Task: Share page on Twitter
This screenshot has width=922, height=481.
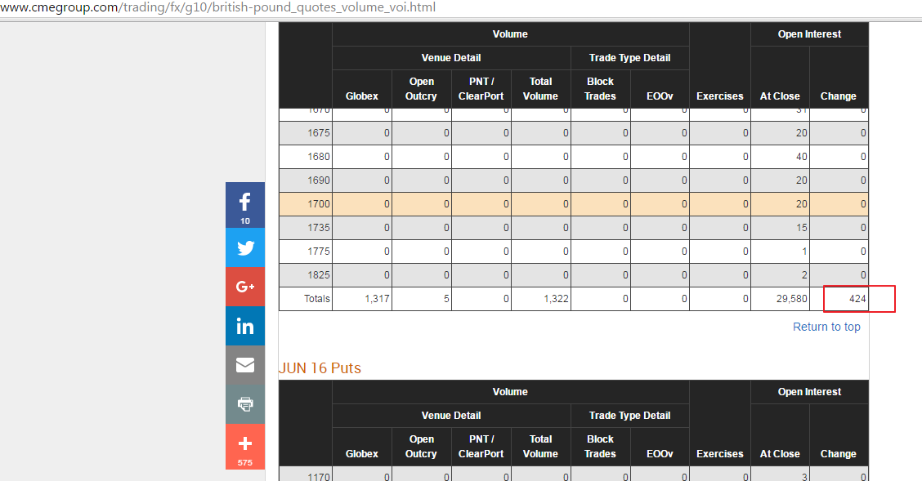Action: [x=244, y=247]
